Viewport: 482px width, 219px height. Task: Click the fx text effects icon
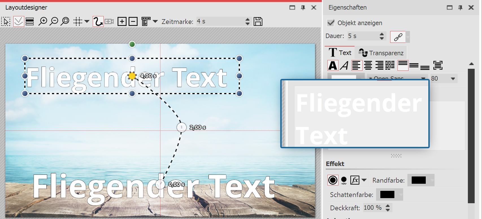coord(355,180)
